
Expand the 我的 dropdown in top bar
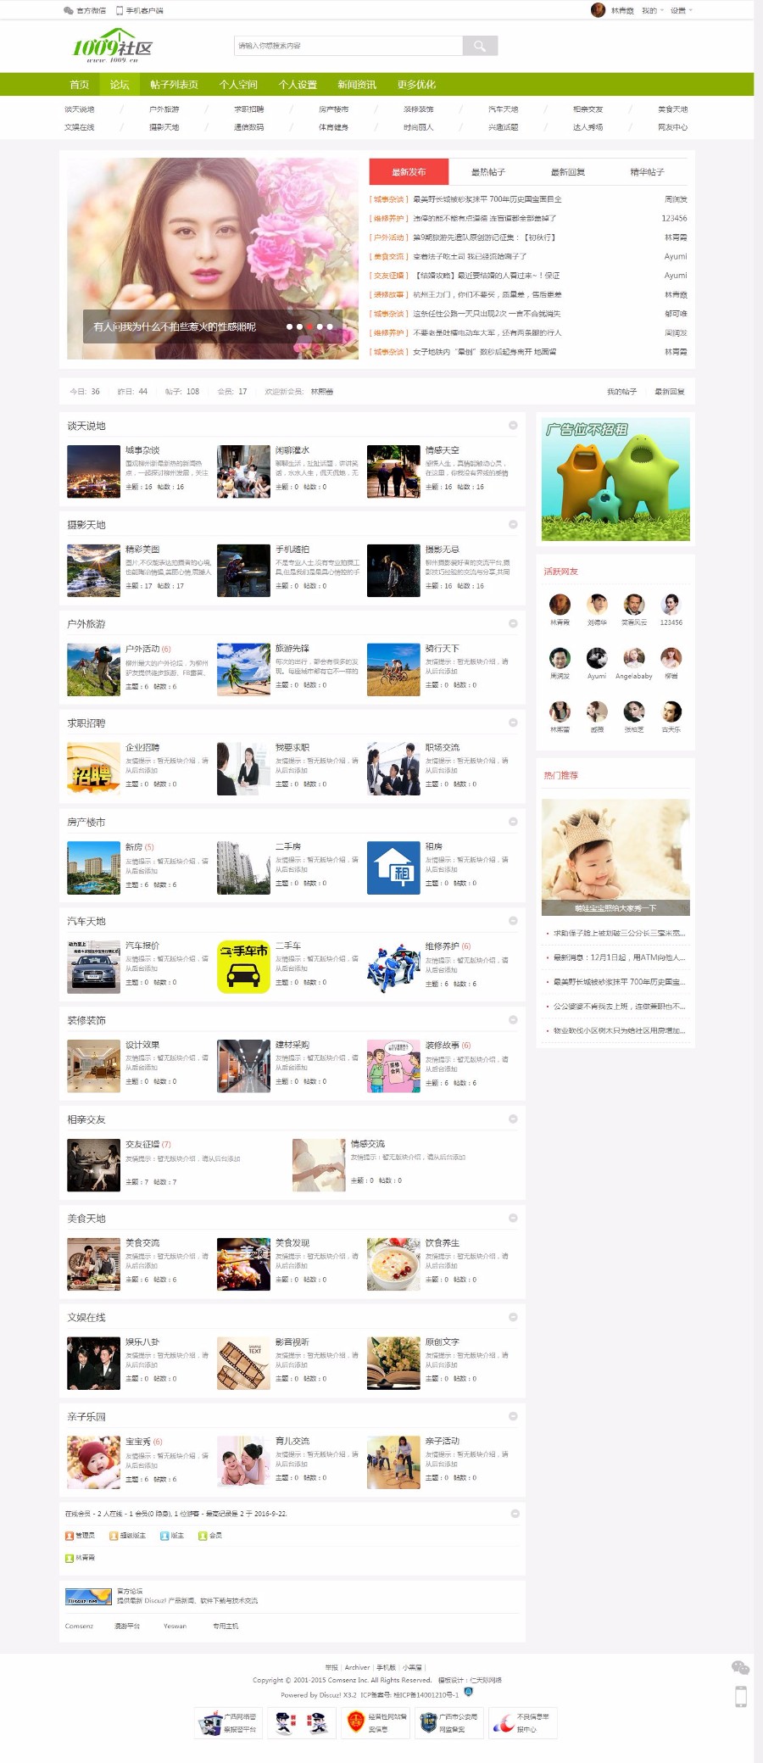(652, 11)
